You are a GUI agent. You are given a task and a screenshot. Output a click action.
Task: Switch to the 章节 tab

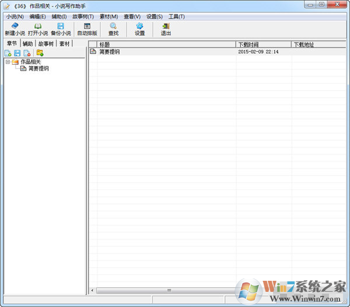pos(12,43)
